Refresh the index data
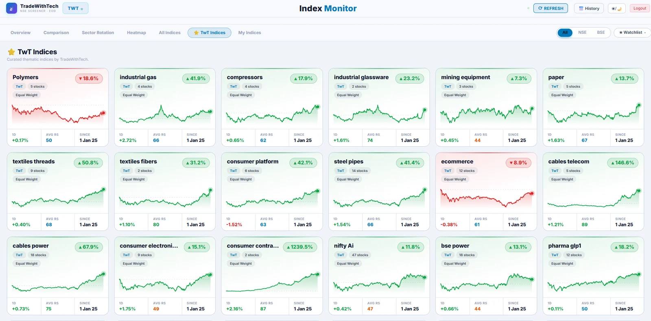This screenshot has width=651, height=321. (551, 9)
